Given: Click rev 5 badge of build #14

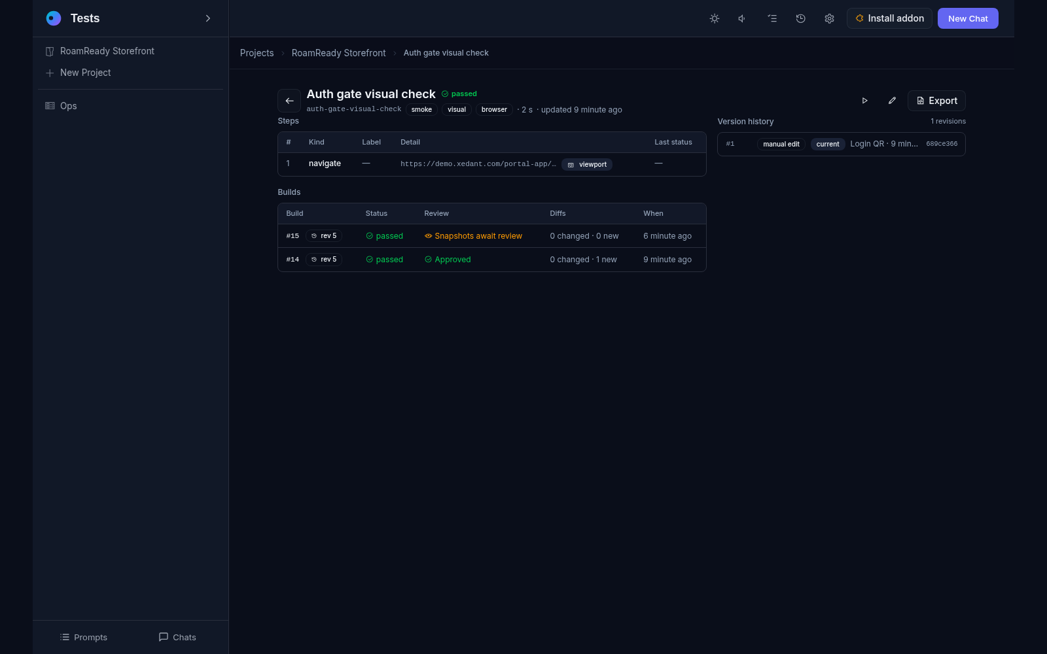Looking at the screenshot, I should click(324, 260).
